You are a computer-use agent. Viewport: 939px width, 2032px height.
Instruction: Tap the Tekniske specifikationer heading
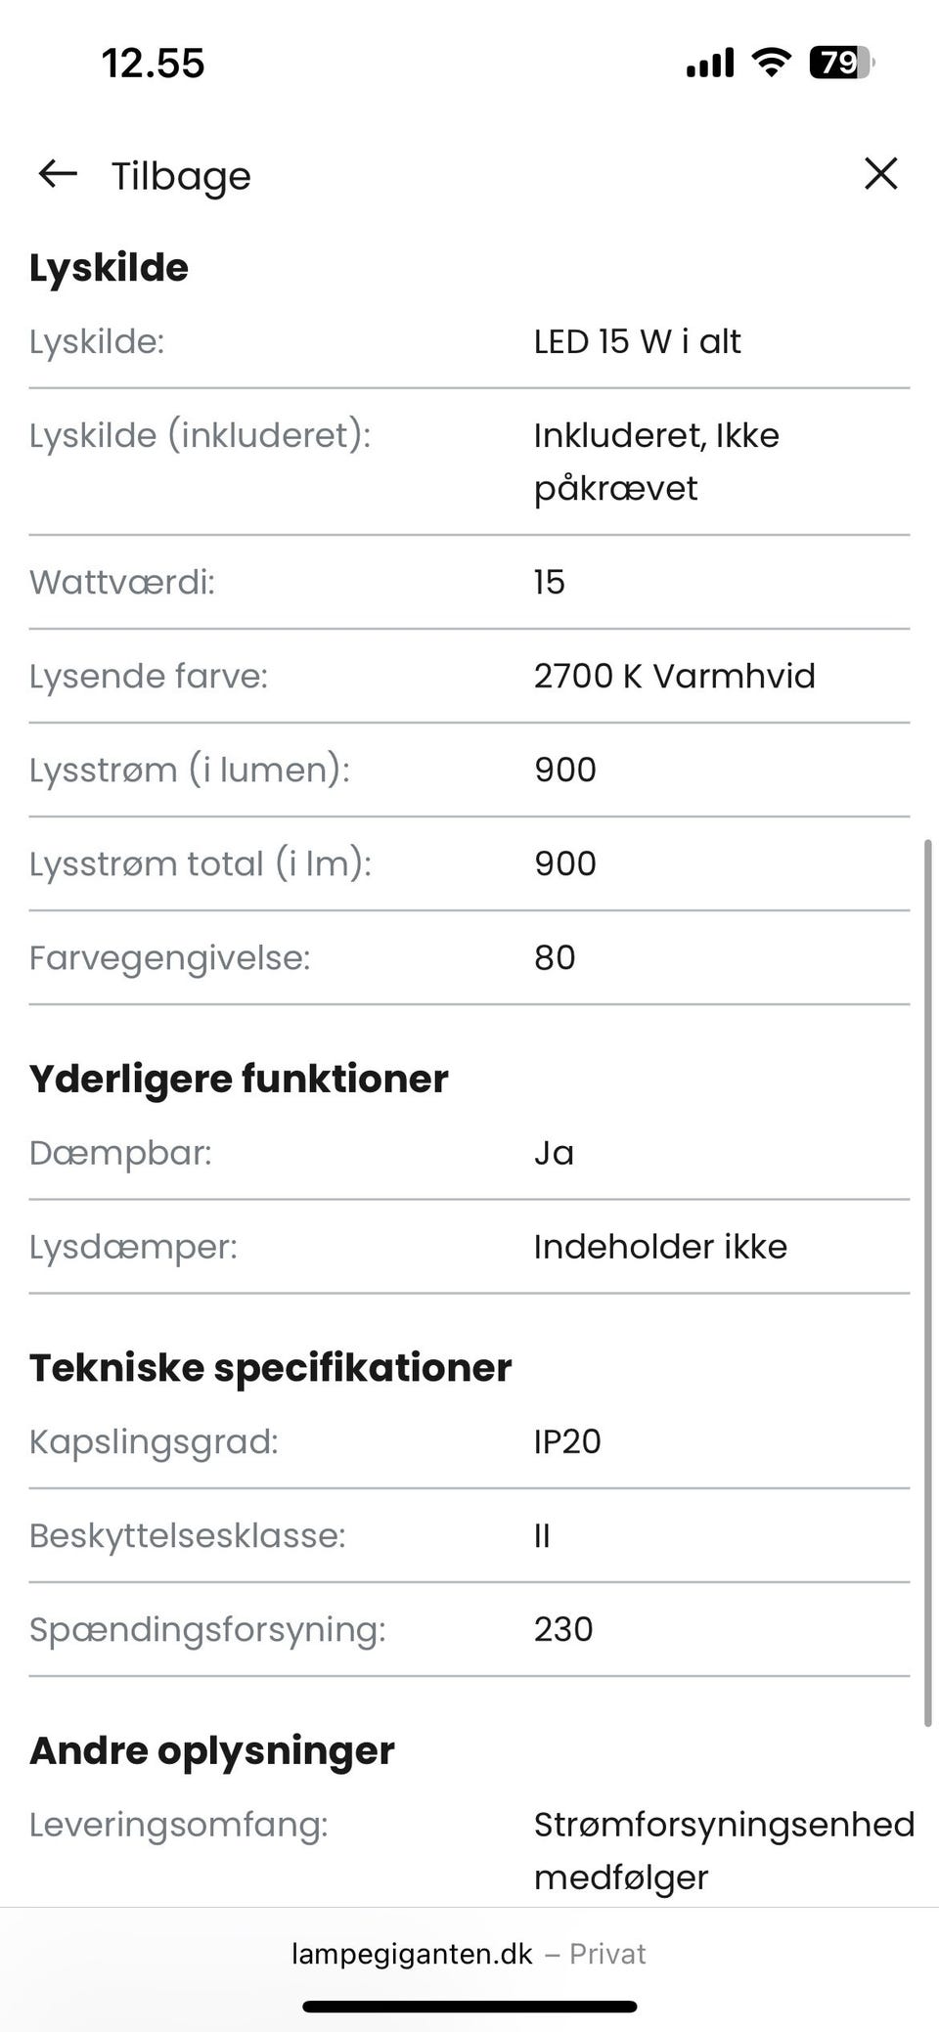point(270,1367)
